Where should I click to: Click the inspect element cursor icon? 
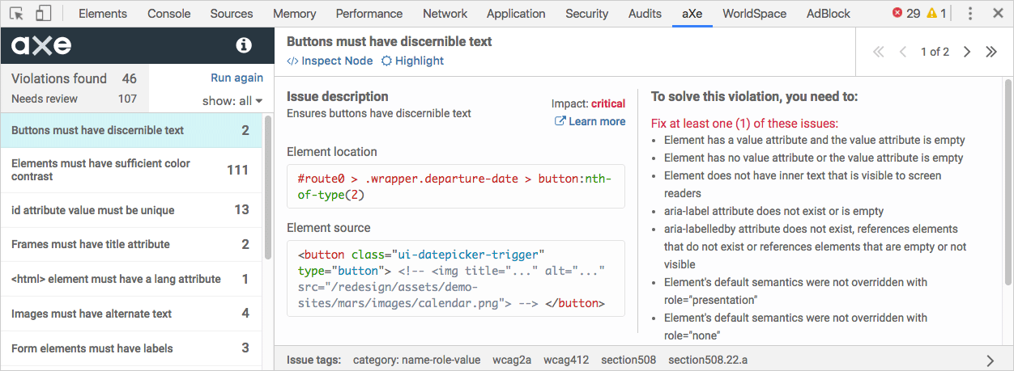17,13
